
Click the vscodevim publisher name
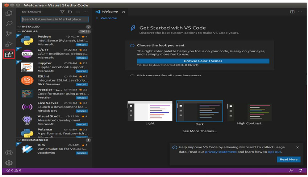46,153
